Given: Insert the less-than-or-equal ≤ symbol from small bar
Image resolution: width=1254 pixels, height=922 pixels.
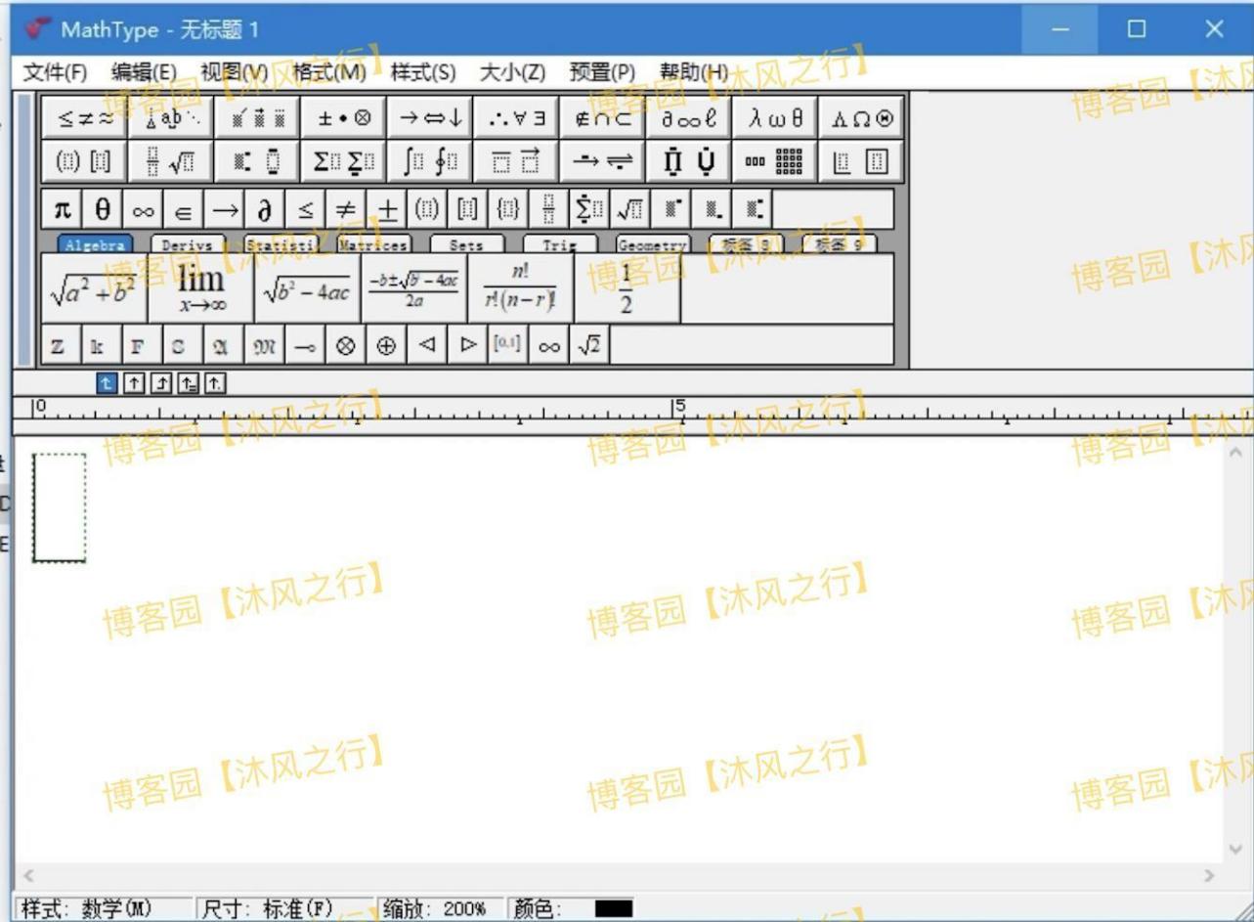Looking at the screenshot, I should tap(305, 209).
